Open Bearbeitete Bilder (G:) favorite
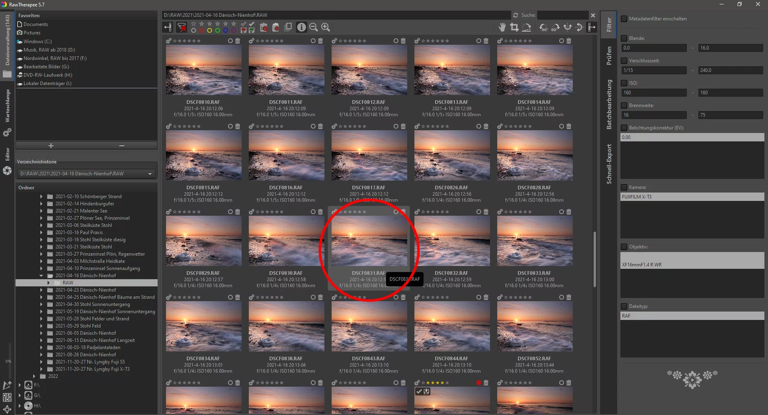Screen dimensions: 768x415 point(46,67)
